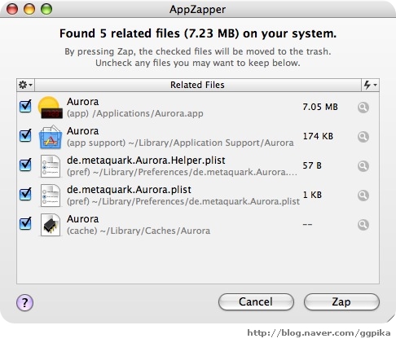This screenshot has width=396, height=343.
Task: Open the gear action dropdown menu
Action: click(25, 85)
